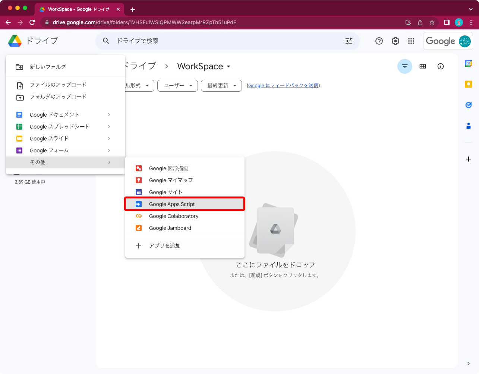Open the Google アプリ grid launcher
The height and width of the screenshot is (374, 479).
pyautogui.click(x=411, y=41)
